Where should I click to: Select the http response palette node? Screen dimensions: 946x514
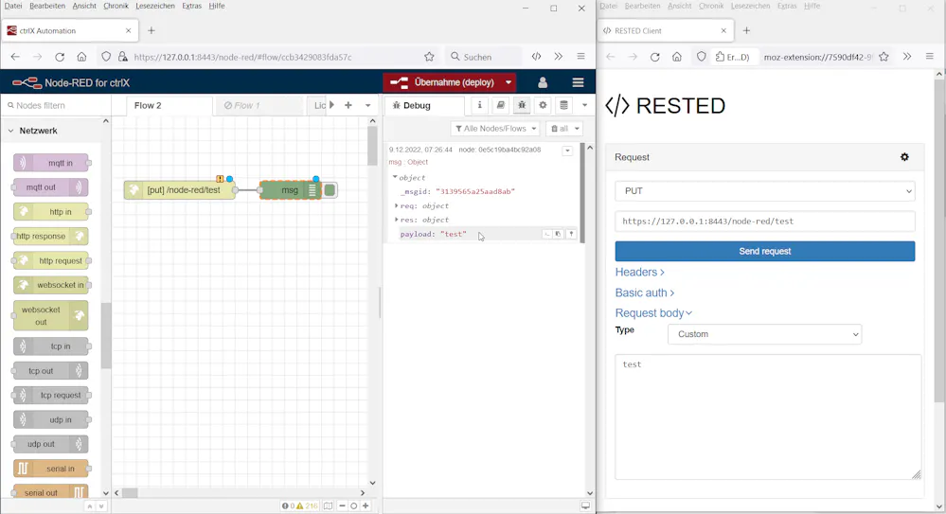click(51, 236)
